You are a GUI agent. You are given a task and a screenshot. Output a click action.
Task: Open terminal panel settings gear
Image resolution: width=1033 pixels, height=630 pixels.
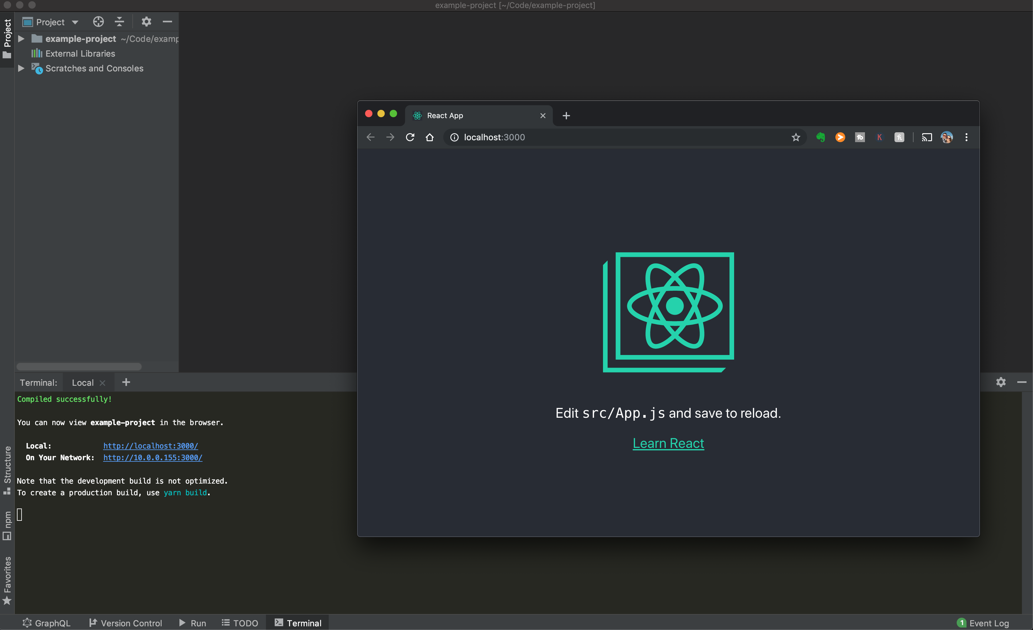(1001, 382)
